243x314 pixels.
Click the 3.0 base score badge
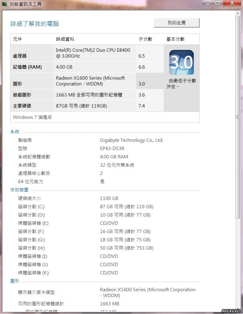click(x=181, y=62)
